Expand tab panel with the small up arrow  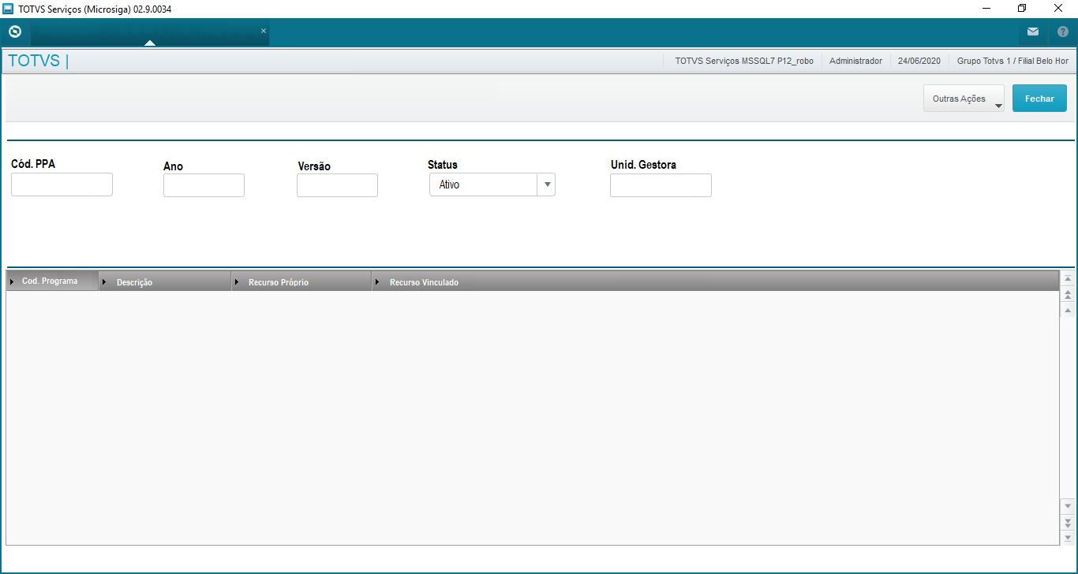(150, 43)
